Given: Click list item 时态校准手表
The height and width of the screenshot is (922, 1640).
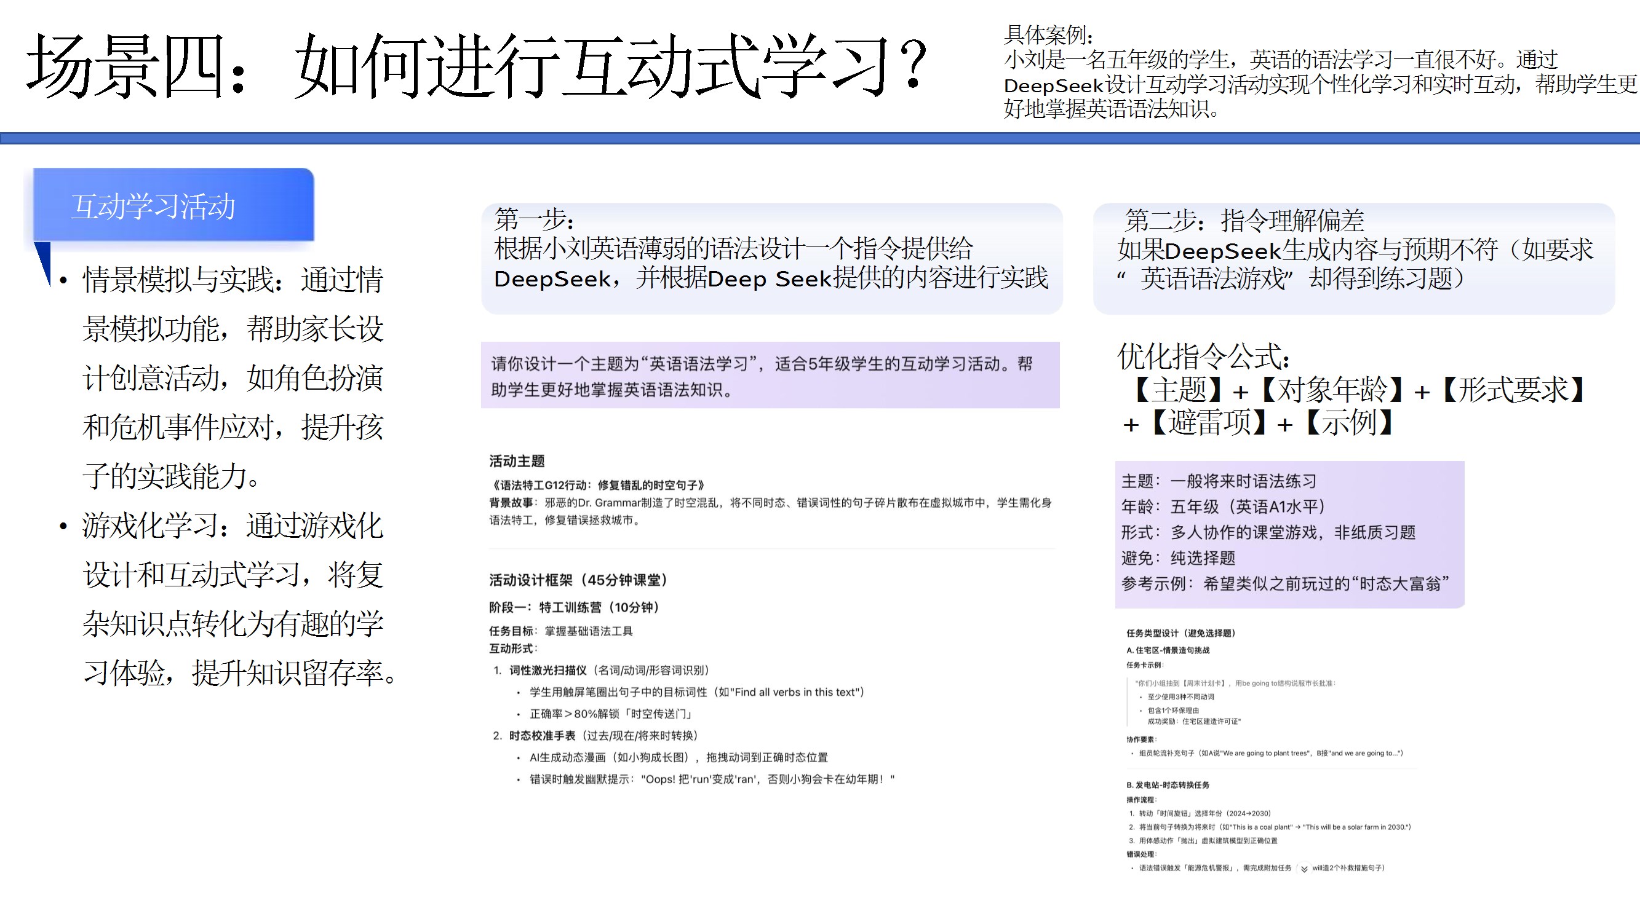Looking at the screenshot, I should (543, 736).
